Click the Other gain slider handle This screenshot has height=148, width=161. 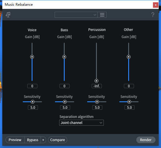(x=129, y=57)
